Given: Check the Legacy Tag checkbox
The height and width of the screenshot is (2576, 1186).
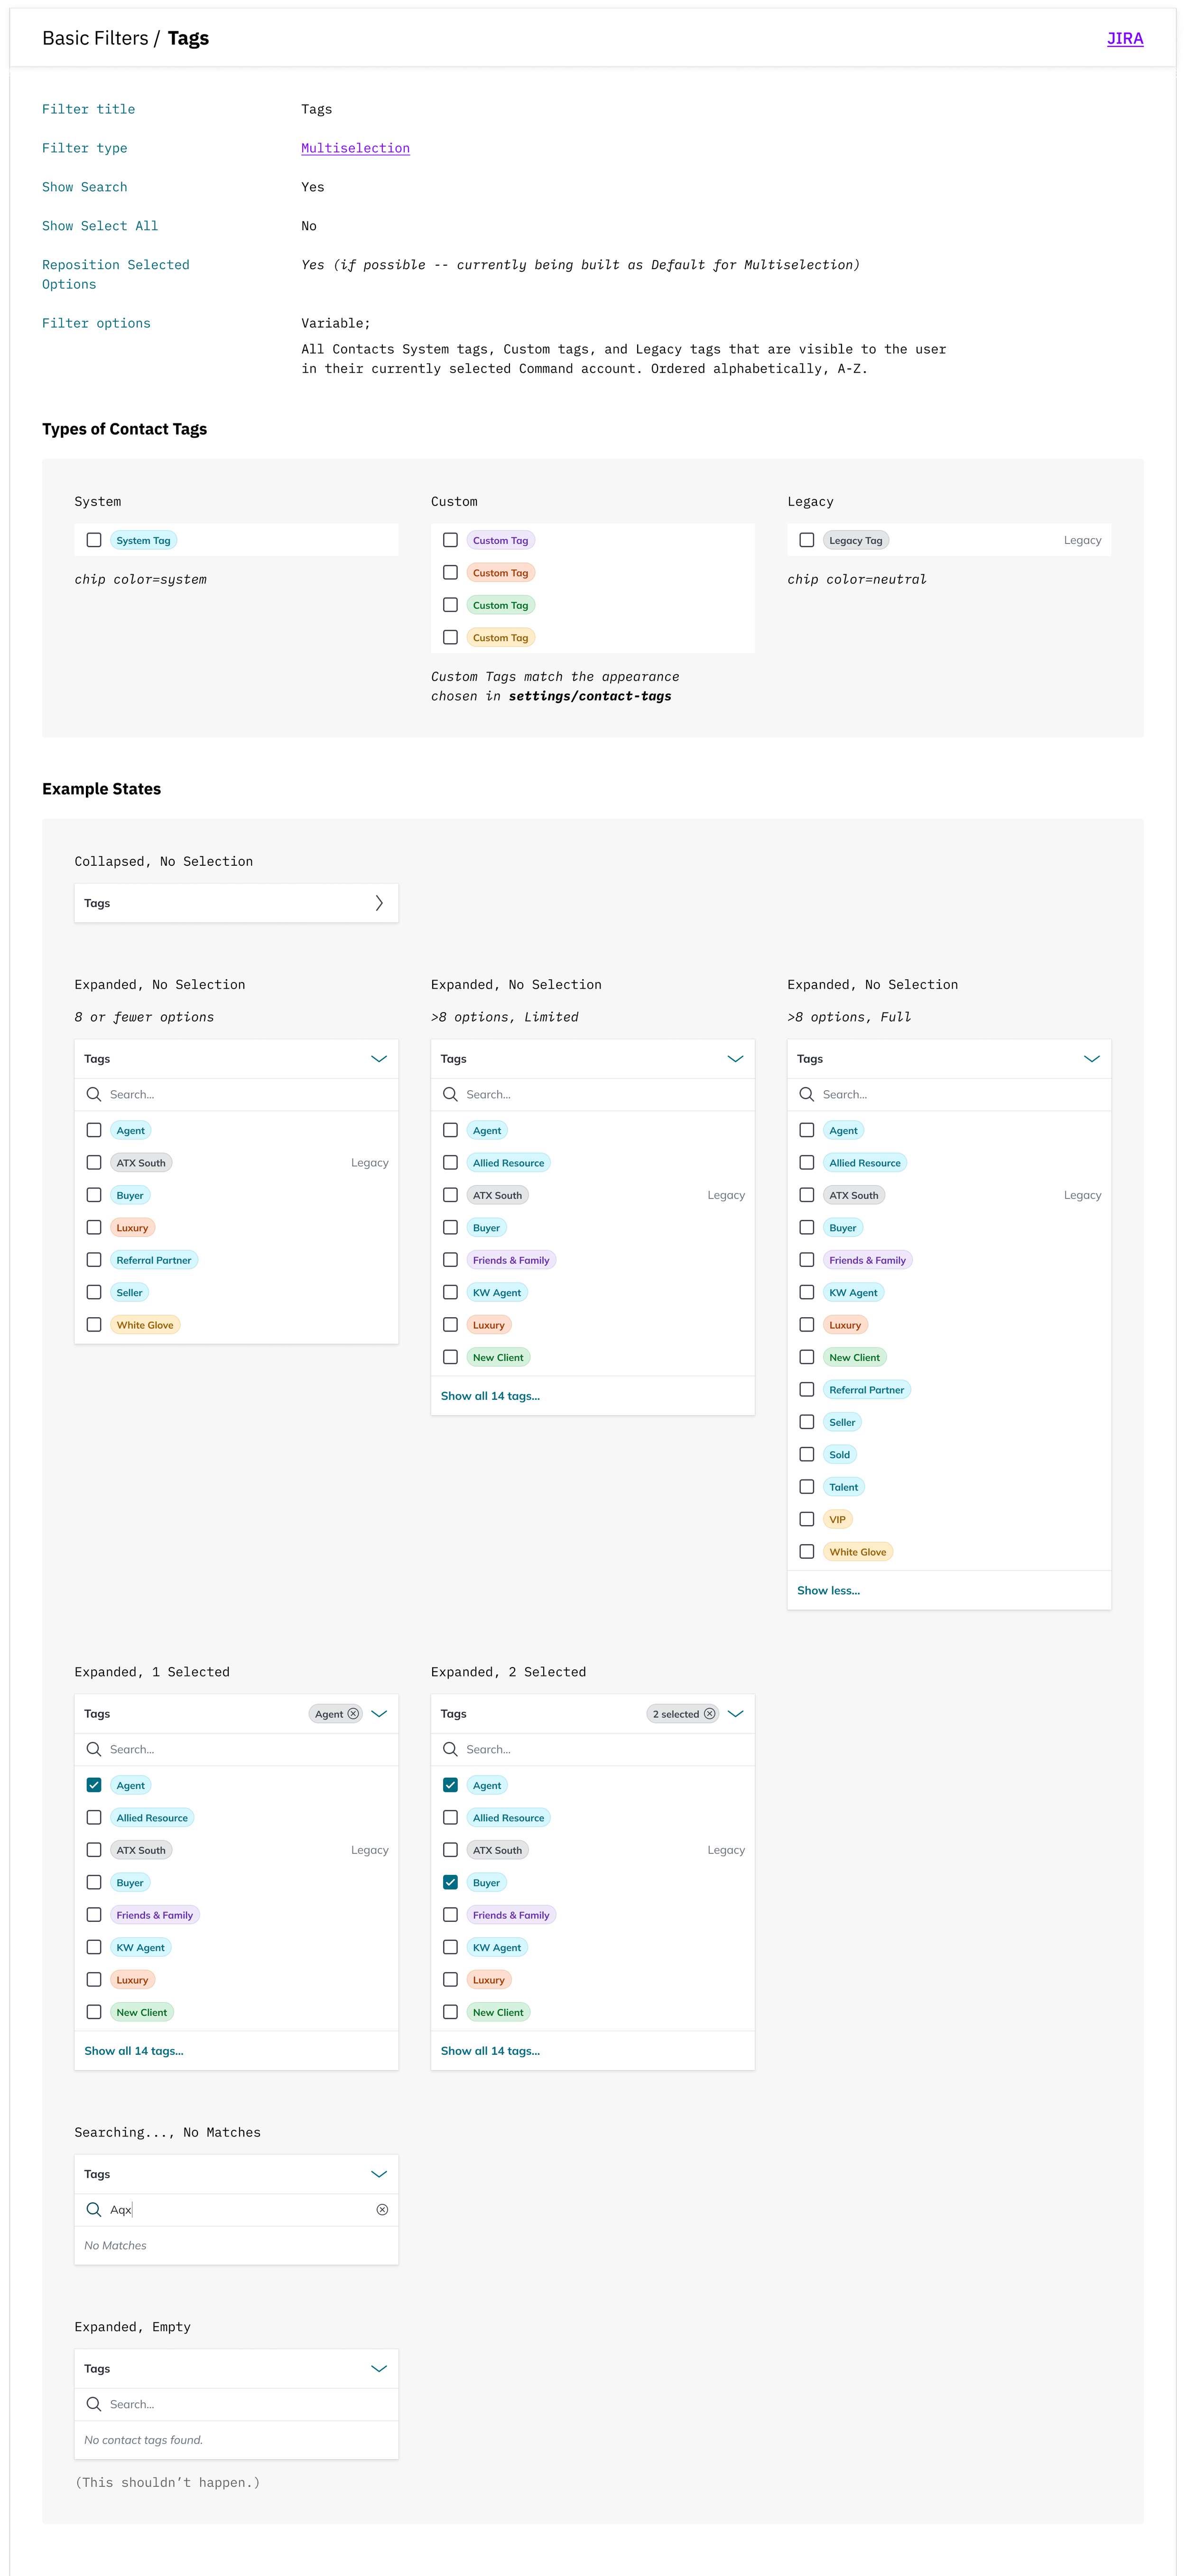Looking at the screenshot, I should tap(806, 540).
